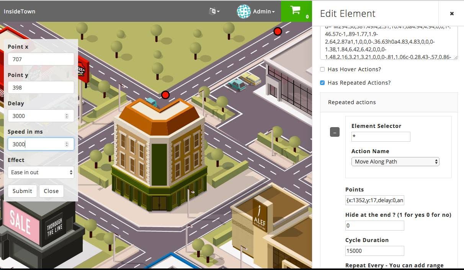Uncheck Has Repeated Actions checkbox
The image size is (464, 270).
[322, 83]
